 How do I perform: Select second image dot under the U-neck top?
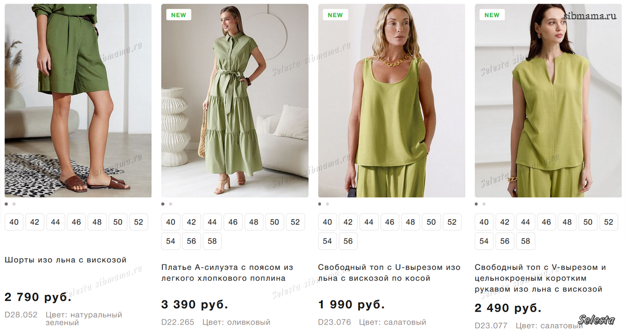327,204
